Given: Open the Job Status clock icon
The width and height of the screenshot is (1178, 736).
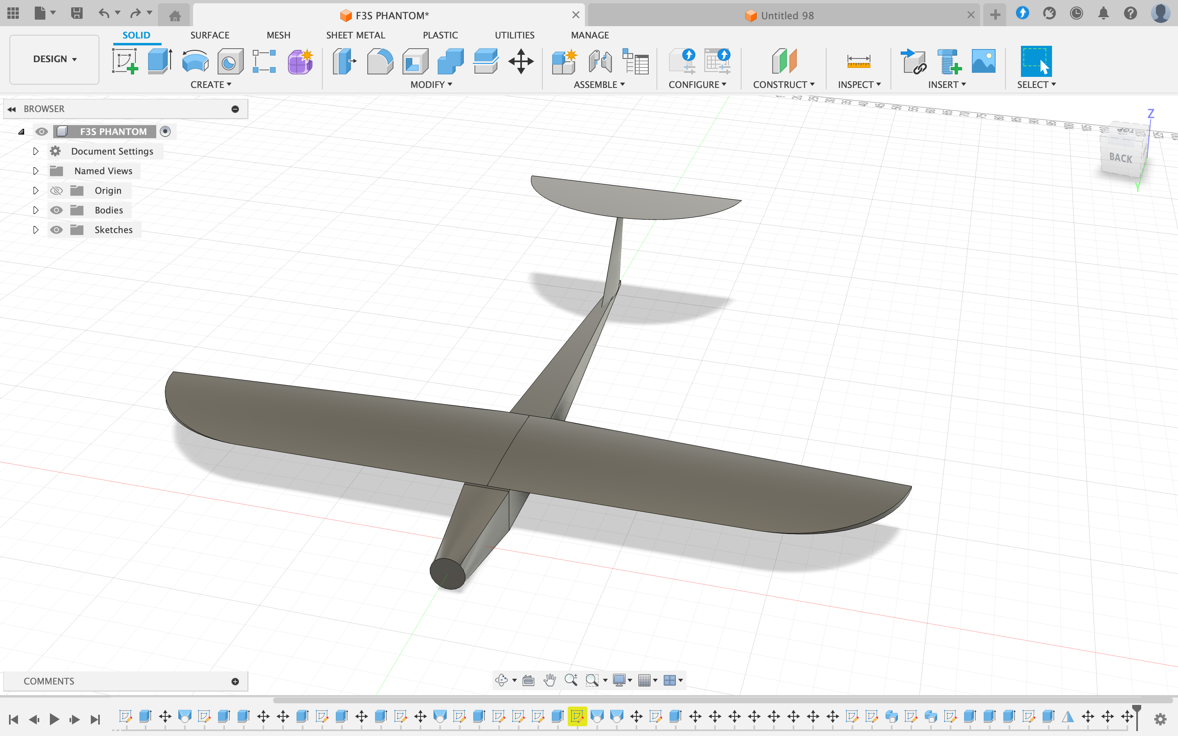Looking at the screenshot, I should pos(1076,13).
